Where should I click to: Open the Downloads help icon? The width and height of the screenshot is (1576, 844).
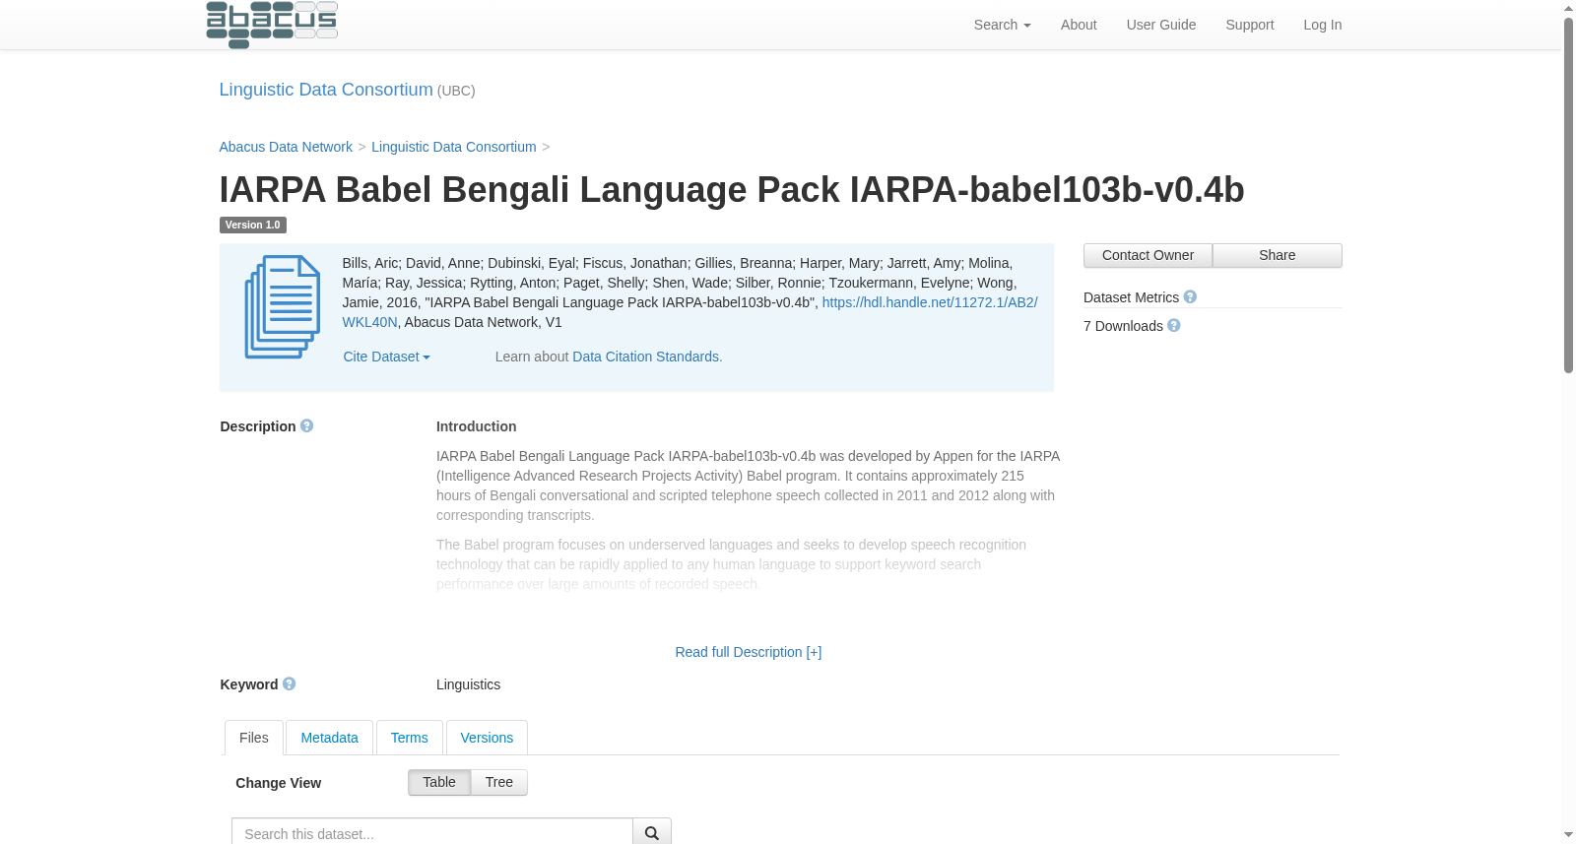pyautogui.click(x=1174, y=325)
